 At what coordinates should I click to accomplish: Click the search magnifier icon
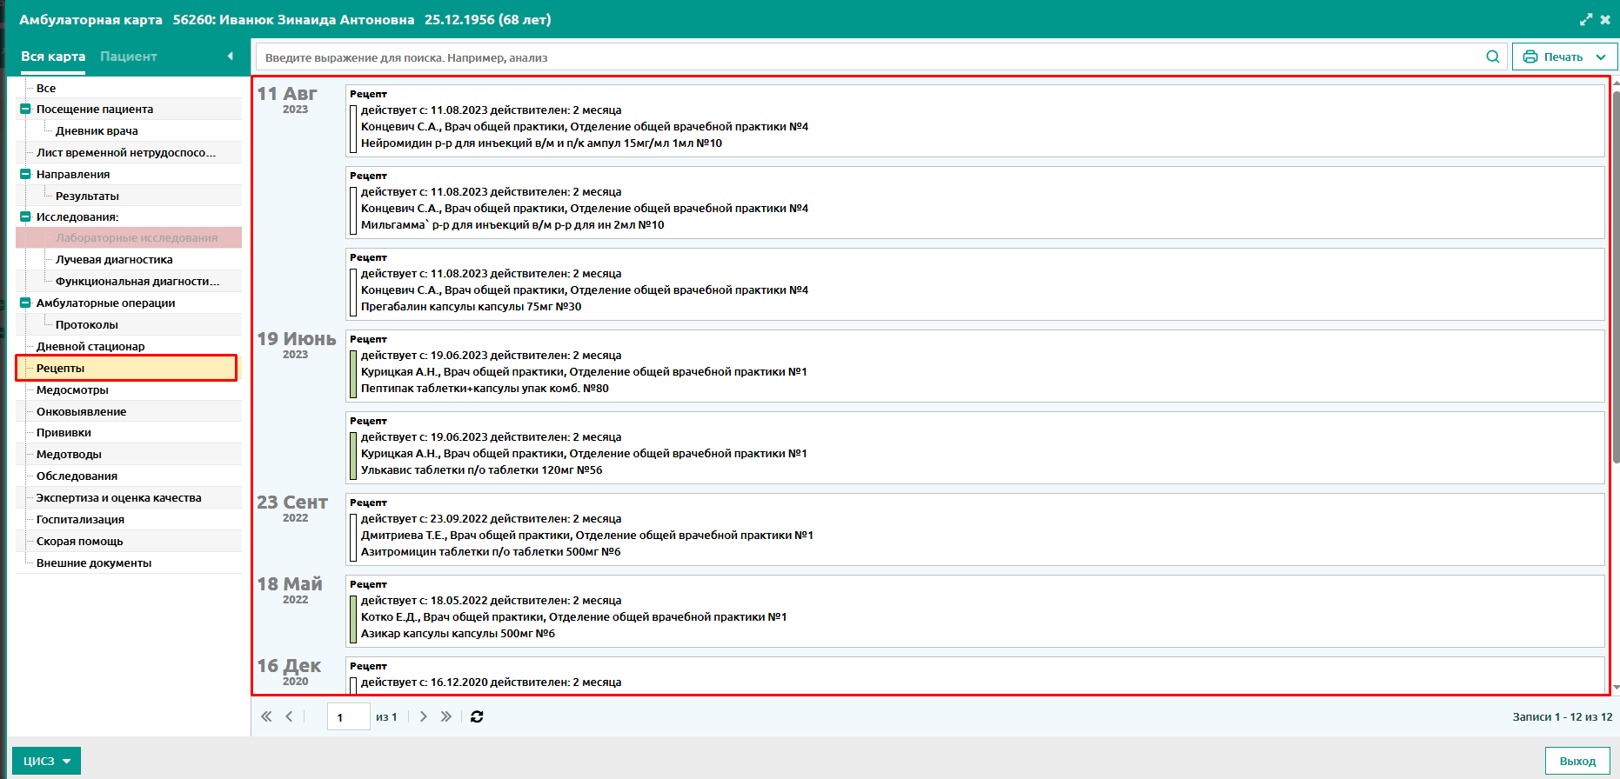tap(1492, 57)
